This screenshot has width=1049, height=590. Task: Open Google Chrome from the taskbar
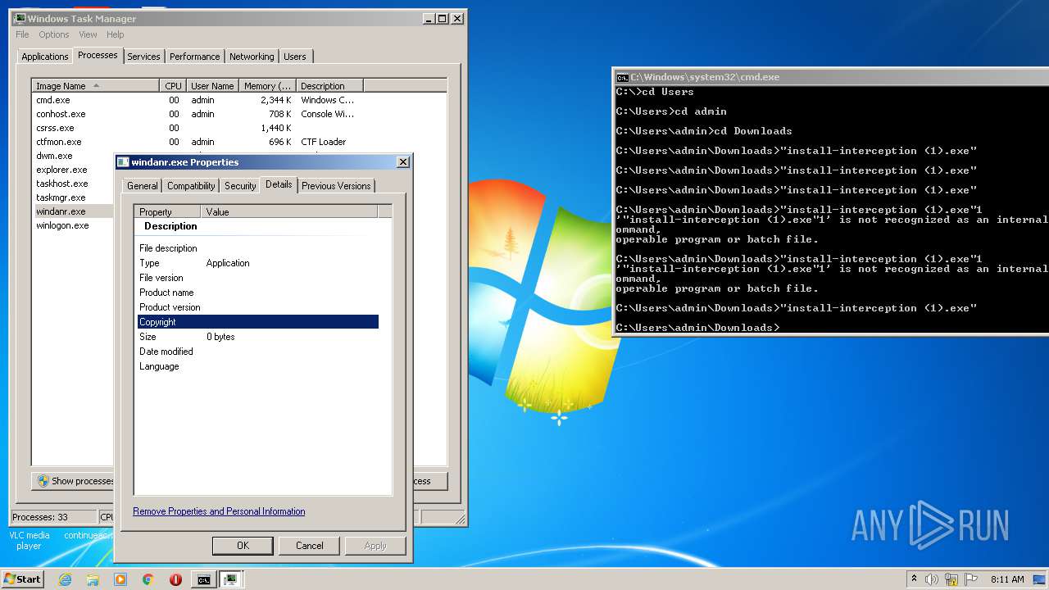point(148,579)
